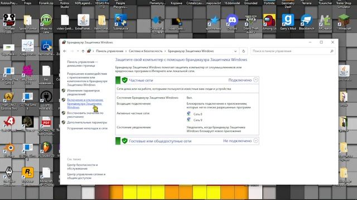The height and width of the screenshot is (200, 357).
Task: Open the Minecraft grass block shortcut
Action: tap(344, 21)
